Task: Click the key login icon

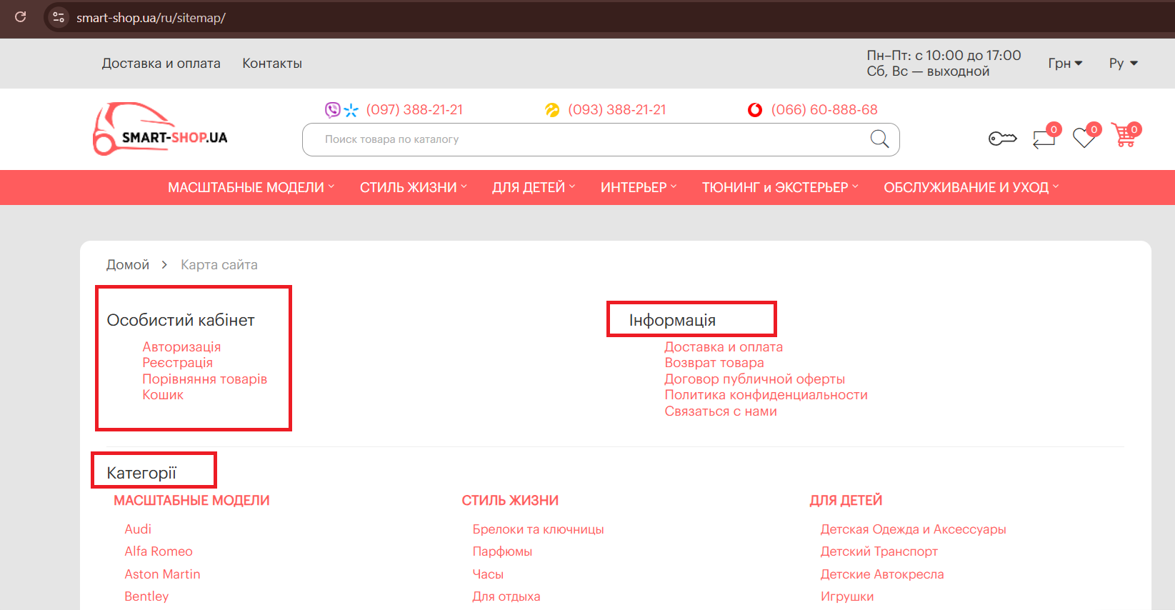Action: tap(1002, 139)
